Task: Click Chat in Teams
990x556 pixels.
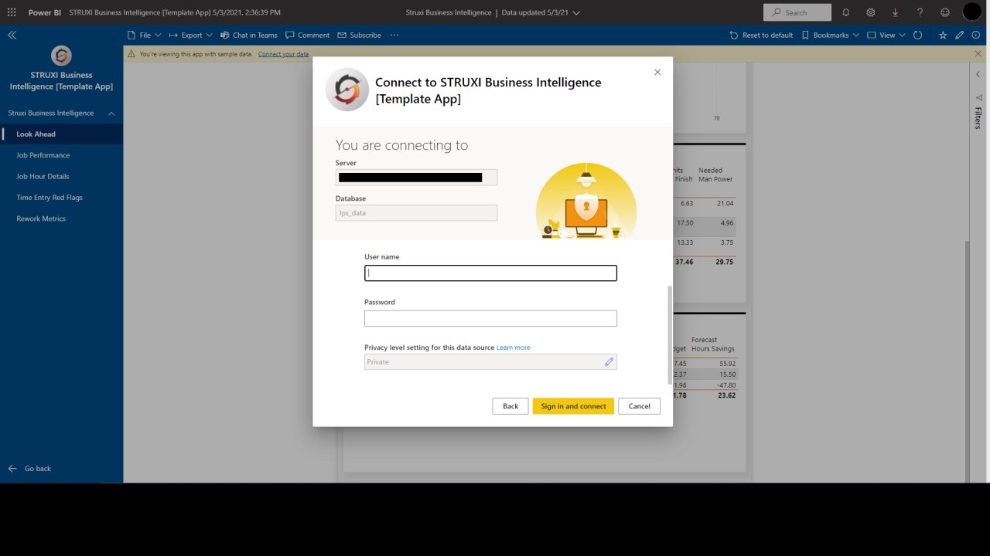Action: click(249, 35)
